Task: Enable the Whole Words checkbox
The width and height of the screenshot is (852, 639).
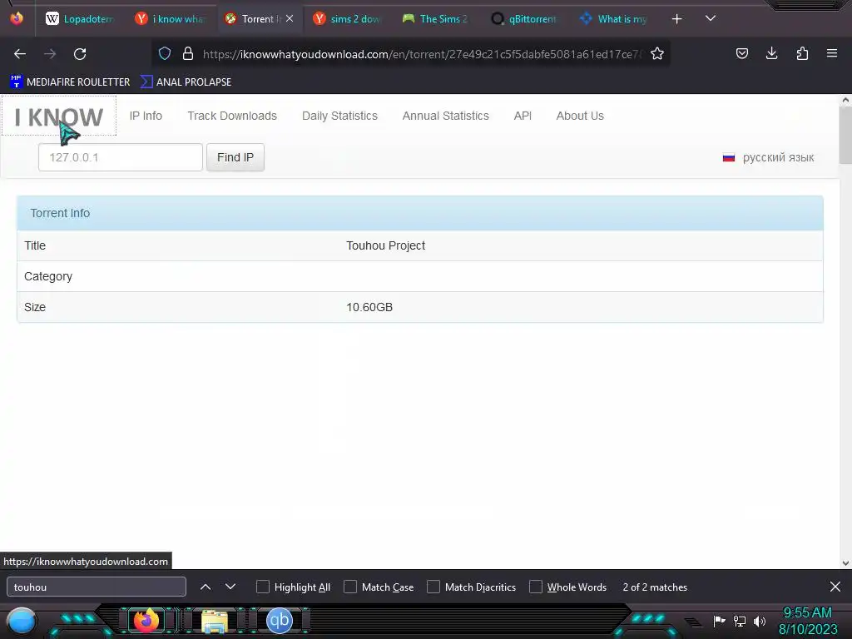Action: [x=536, y=587]
